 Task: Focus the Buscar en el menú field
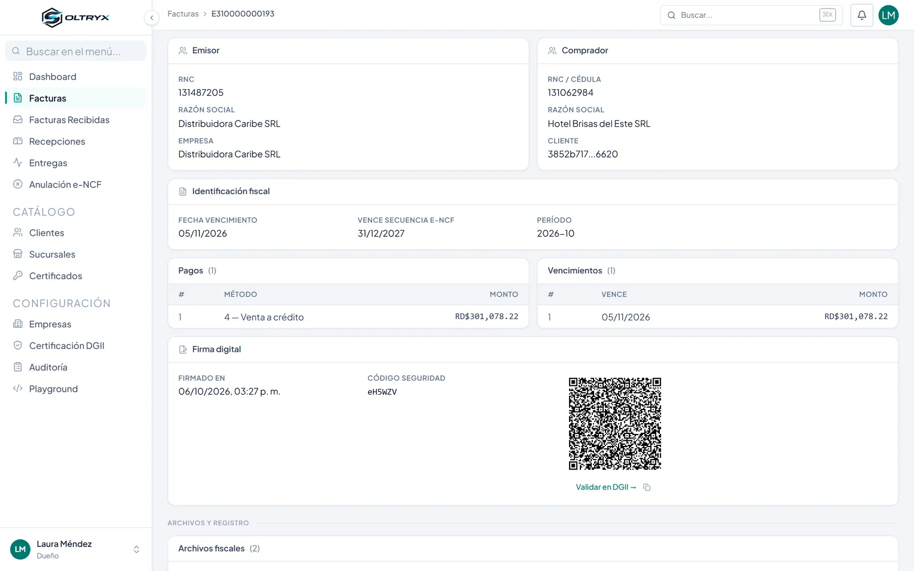[x=75, y=51]
